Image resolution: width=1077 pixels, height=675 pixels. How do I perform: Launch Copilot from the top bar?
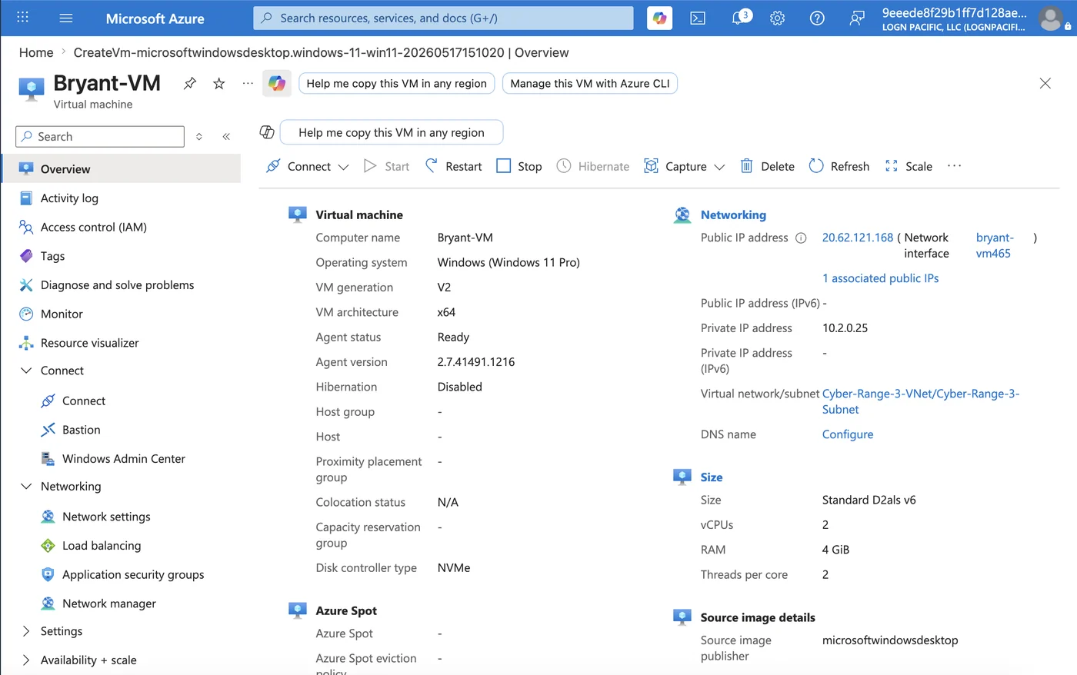tap(659, 18)
